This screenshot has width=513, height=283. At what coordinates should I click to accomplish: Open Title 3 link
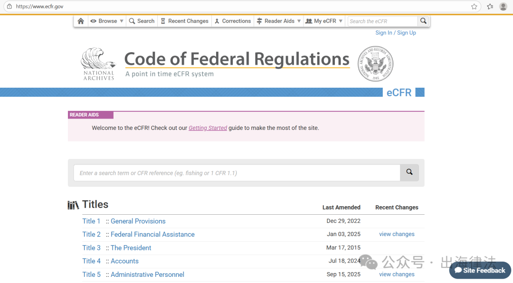pos(91,248)
